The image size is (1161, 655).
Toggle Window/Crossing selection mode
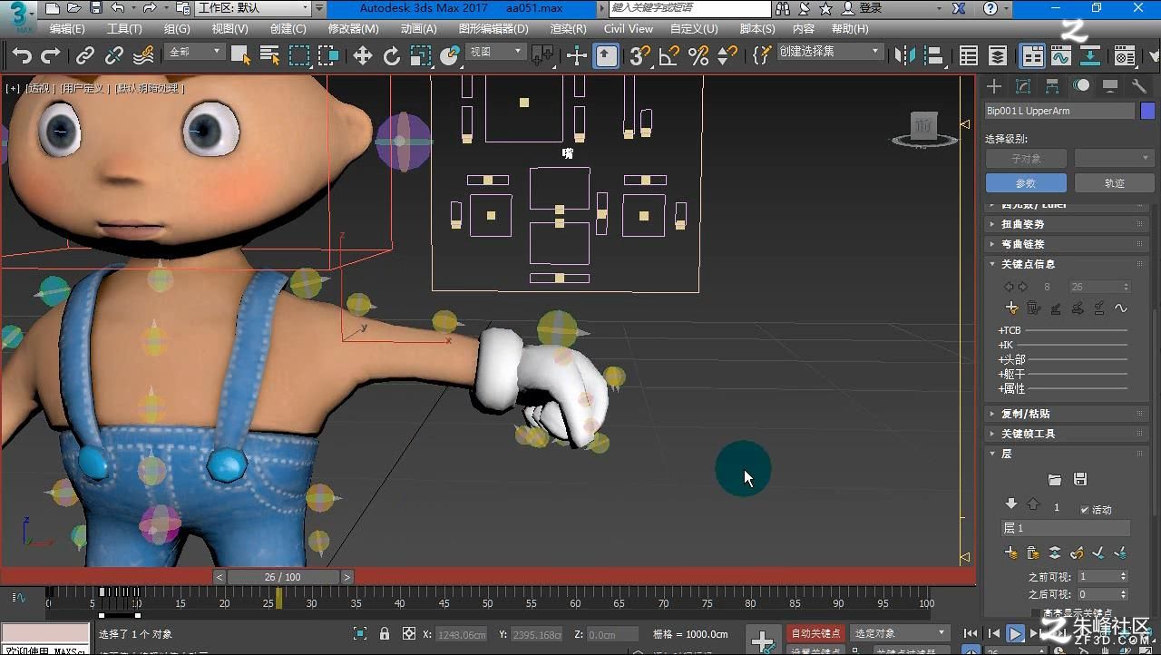pos(328,56)
